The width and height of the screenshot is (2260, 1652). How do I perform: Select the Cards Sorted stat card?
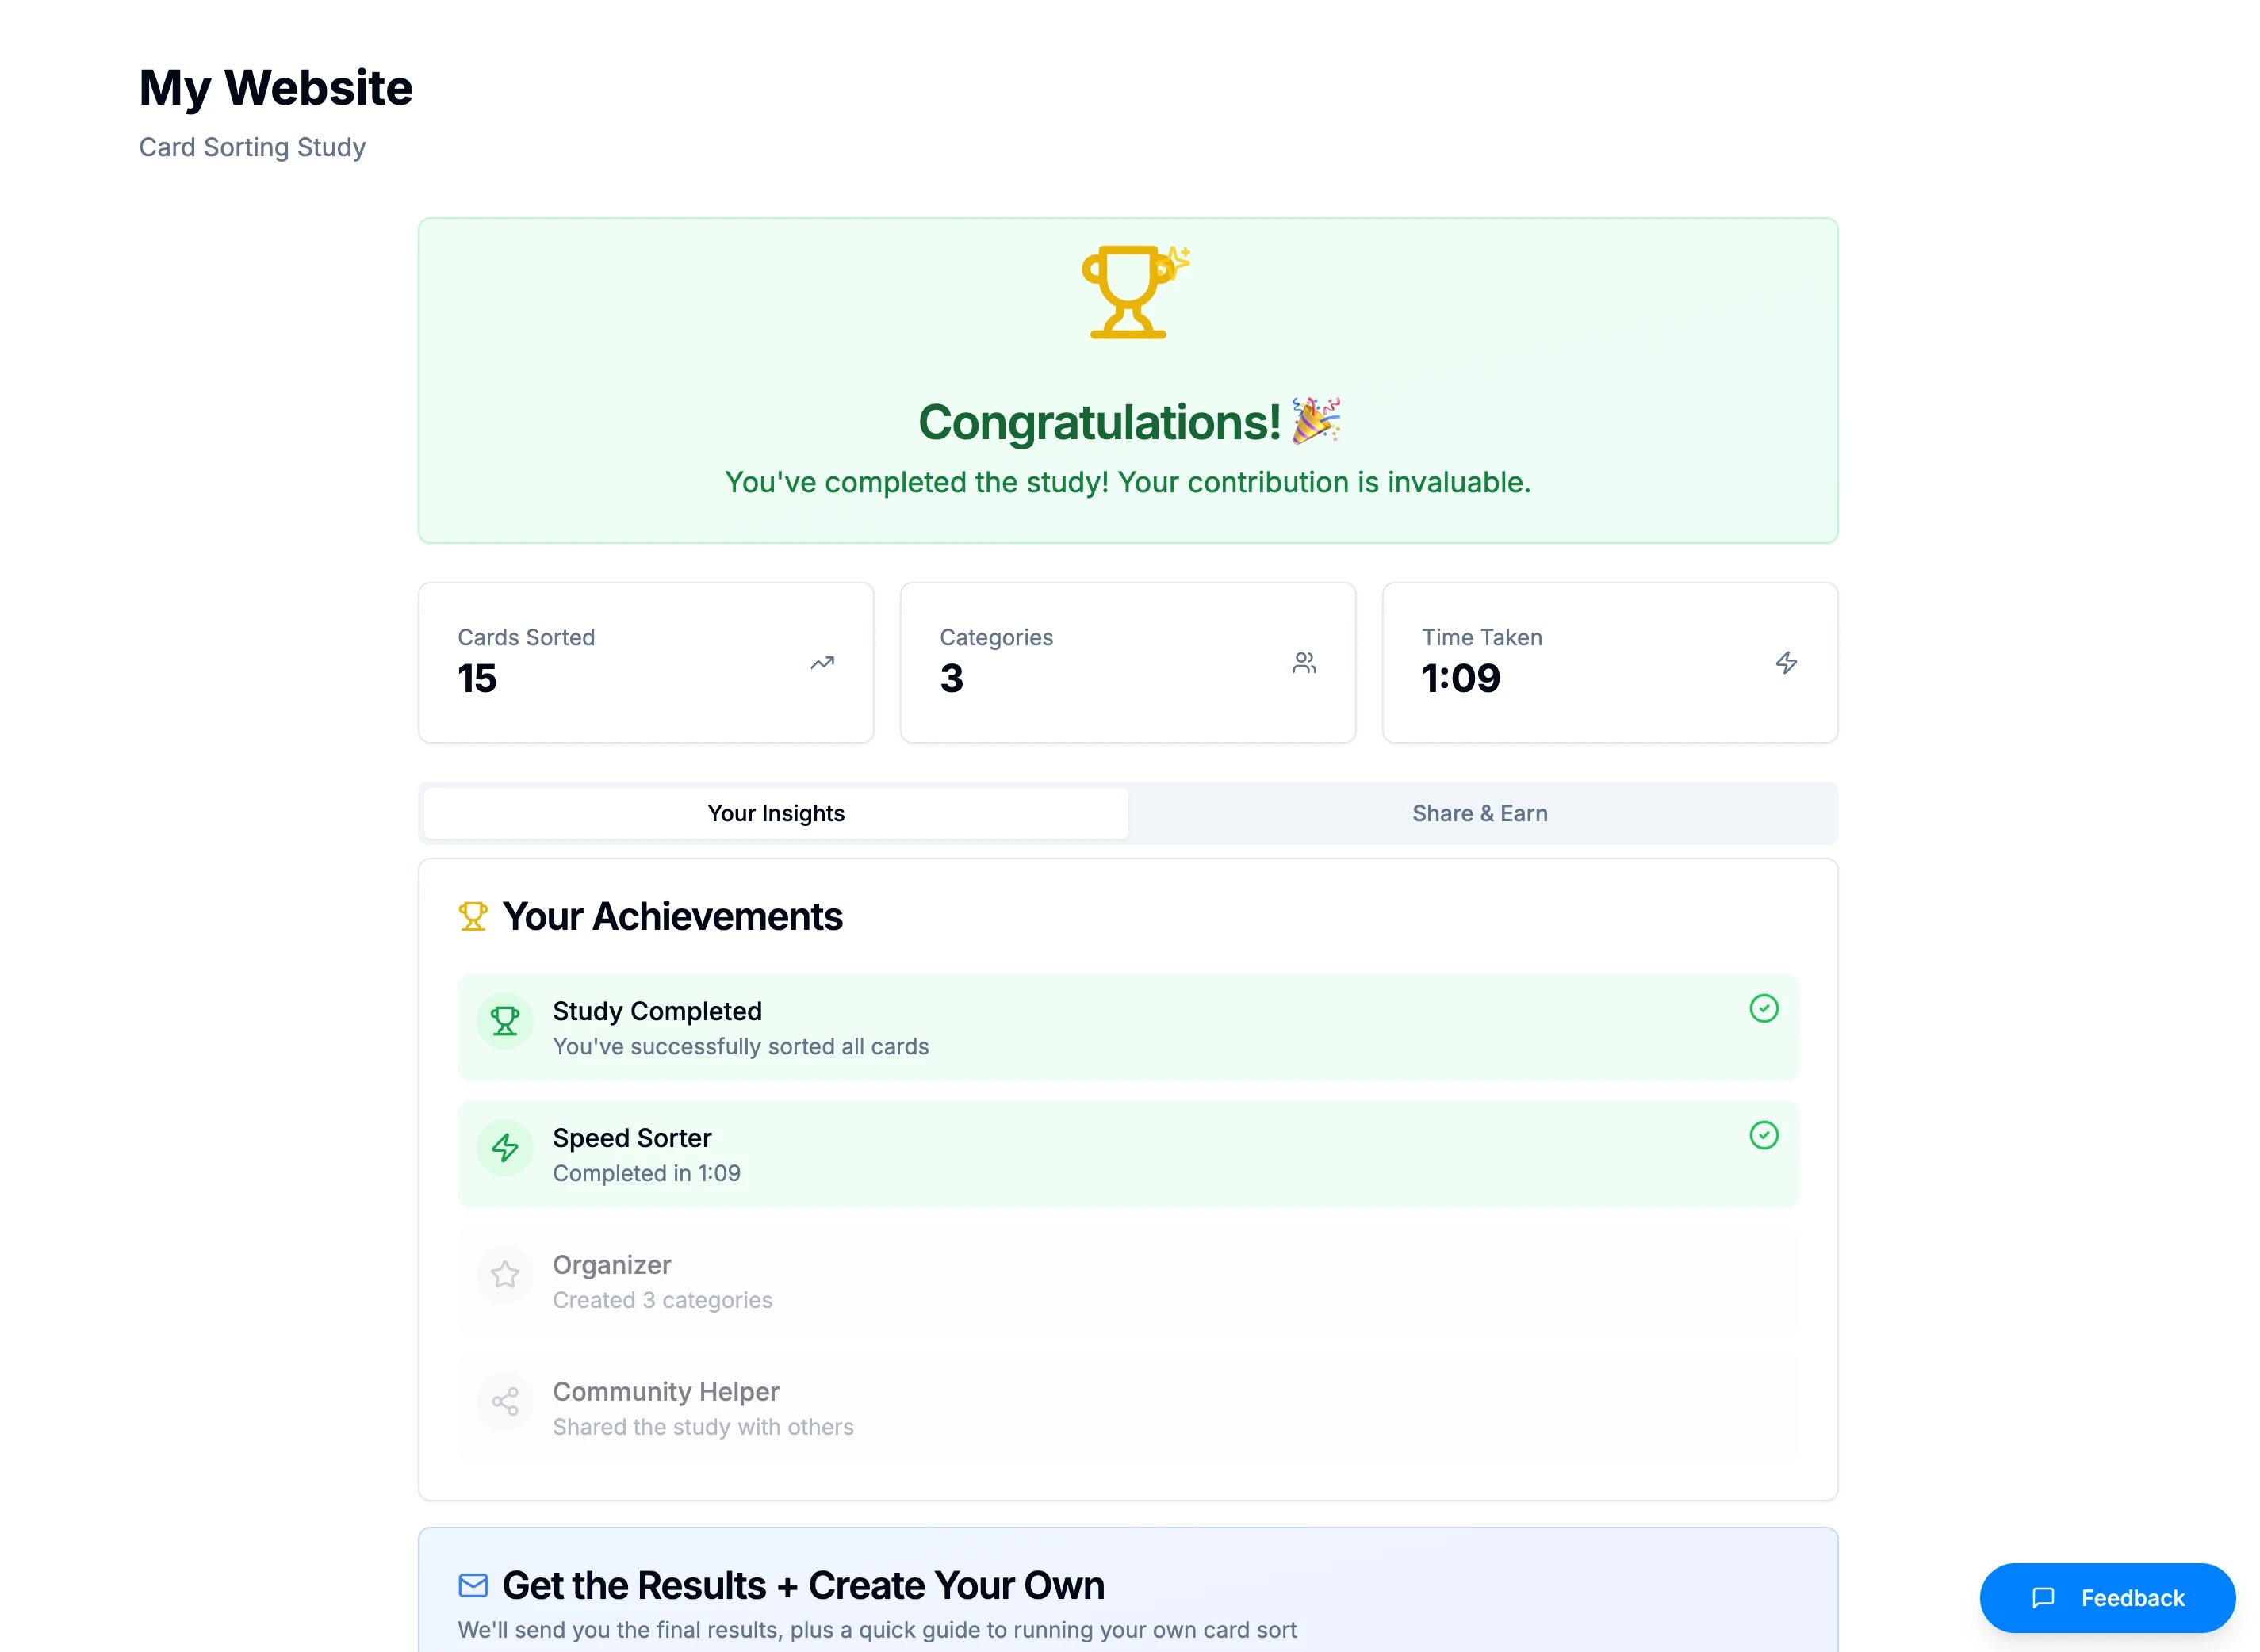click(x=645, y=663)
